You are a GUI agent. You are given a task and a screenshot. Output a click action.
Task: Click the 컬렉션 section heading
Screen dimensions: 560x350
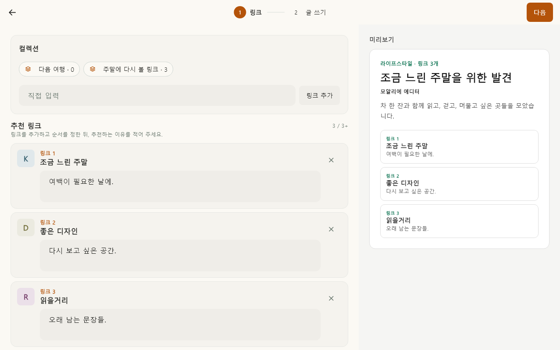29,49
